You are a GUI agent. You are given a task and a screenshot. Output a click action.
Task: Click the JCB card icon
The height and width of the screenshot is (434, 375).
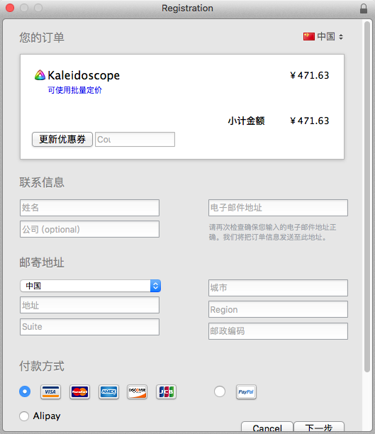[166, 391]
